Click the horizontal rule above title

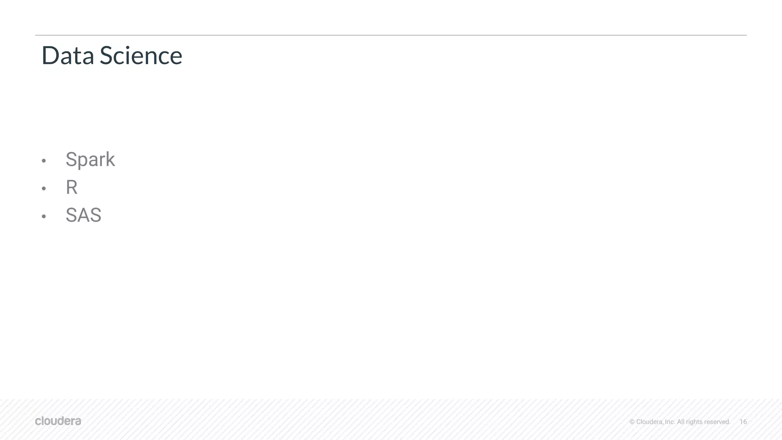[x=391, y=35]
